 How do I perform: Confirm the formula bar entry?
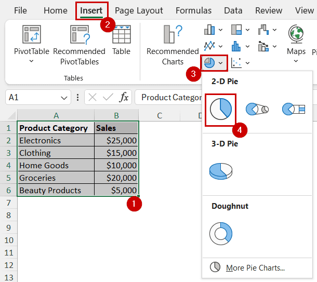pyautogui.click(x=108, y=97)
